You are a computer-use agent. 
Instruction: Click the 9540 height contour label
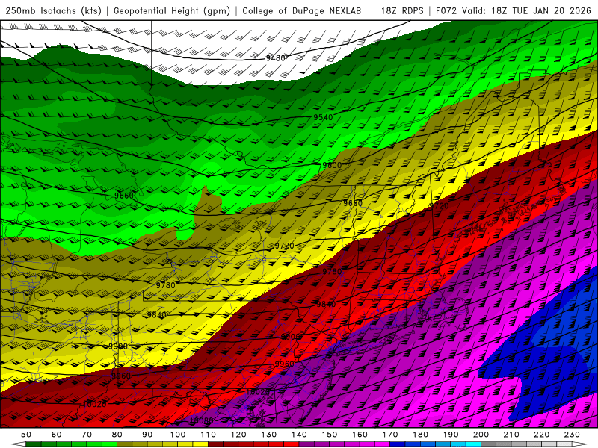point(323,117)
